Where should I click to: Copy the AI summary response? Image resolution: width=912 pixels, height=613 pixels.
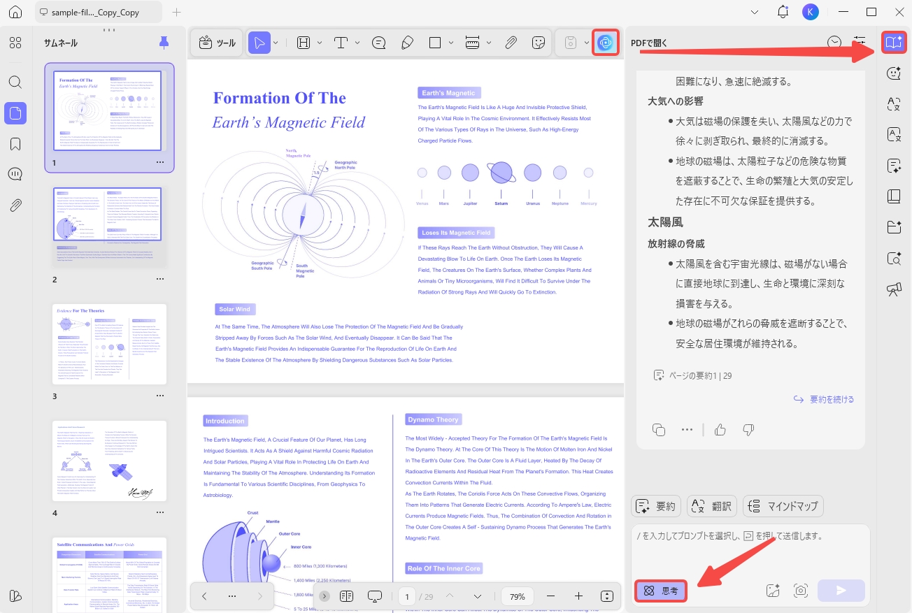[658, 429]
